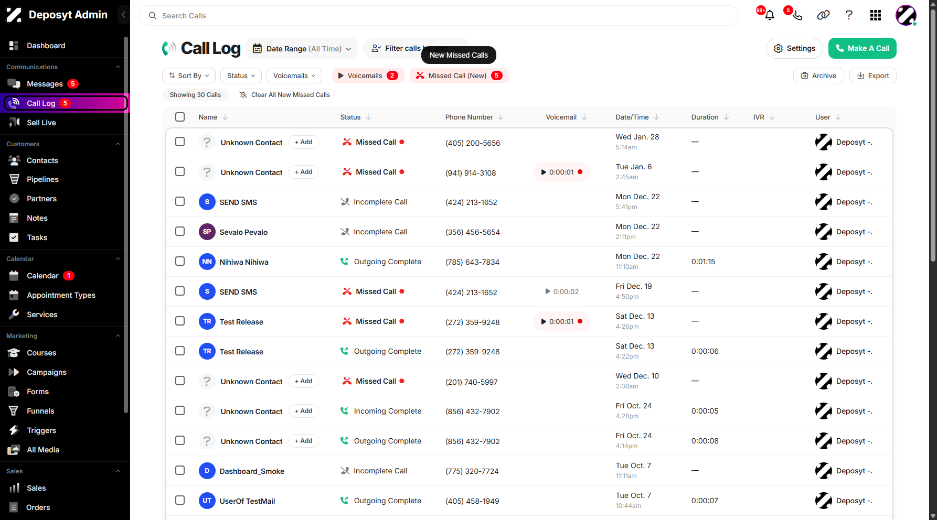Open the user profile avatar
Image resolution: width=937 pixels, height=520 pixels.
tap(906, 15)
